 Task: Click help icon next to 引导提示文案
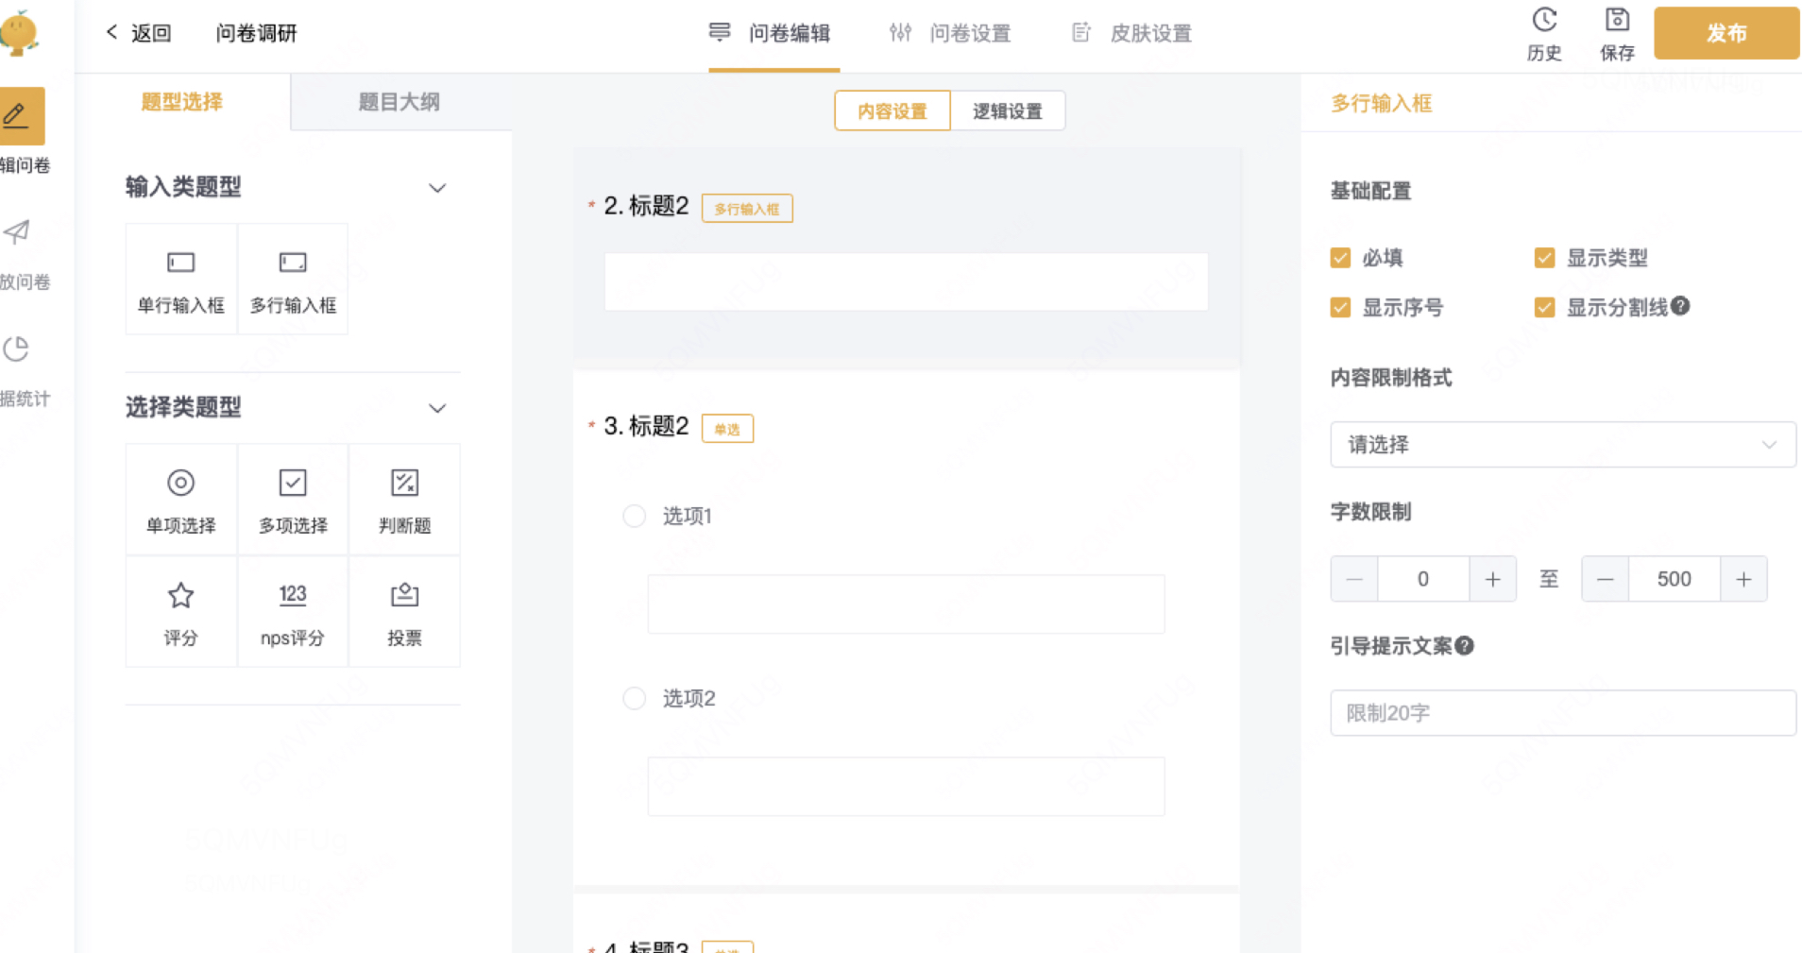point(1465,646)
